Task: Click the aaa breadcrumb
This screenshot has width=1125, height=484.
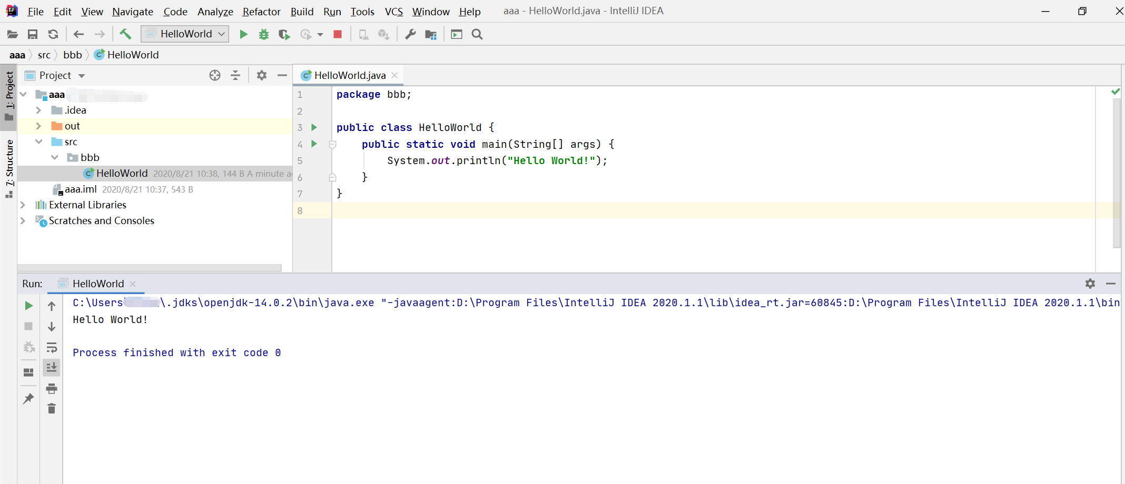Action: [17, 55]
